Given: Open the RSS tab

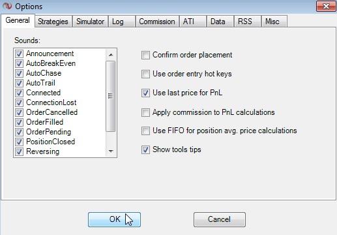Looking at the screenshot, I should click(x=248, y=22).
